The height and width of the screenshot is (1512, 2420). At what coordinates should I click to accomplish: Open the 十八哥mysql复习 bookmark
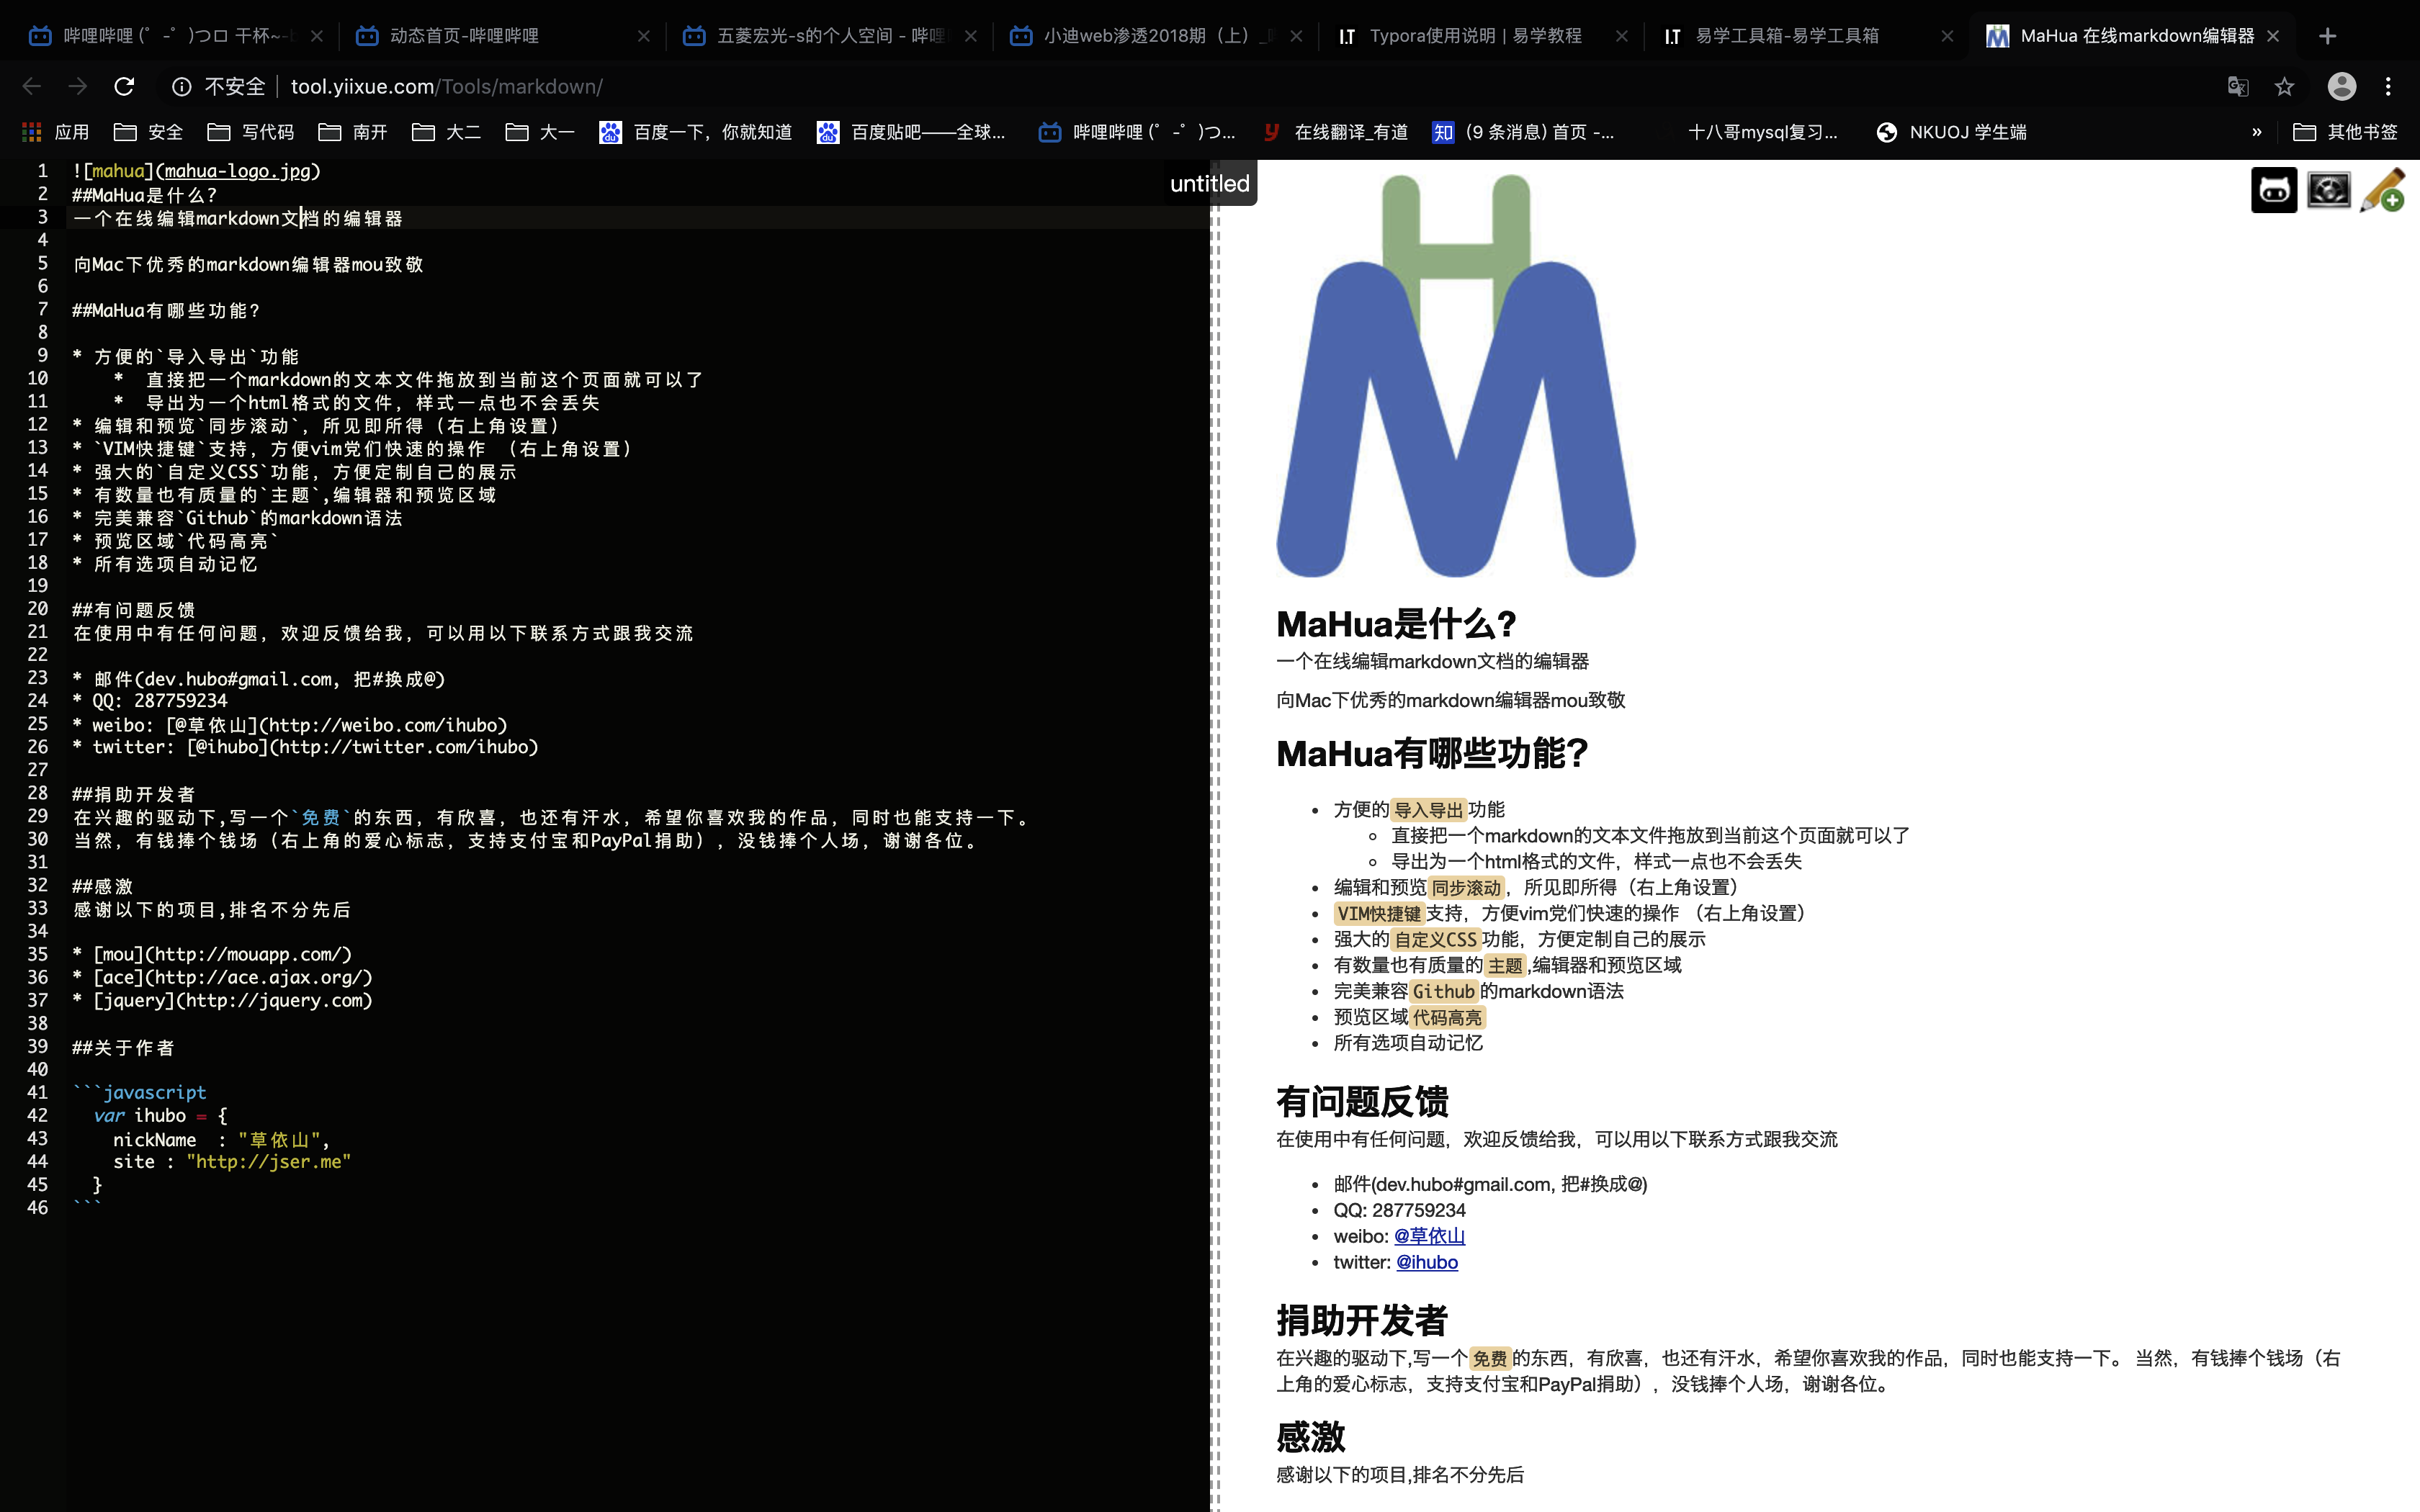1762,132
